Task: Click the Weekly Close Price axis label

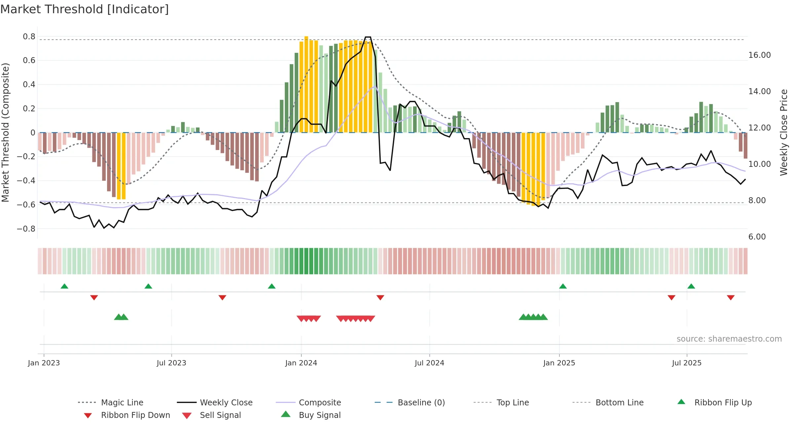Action: click(784, 132)
